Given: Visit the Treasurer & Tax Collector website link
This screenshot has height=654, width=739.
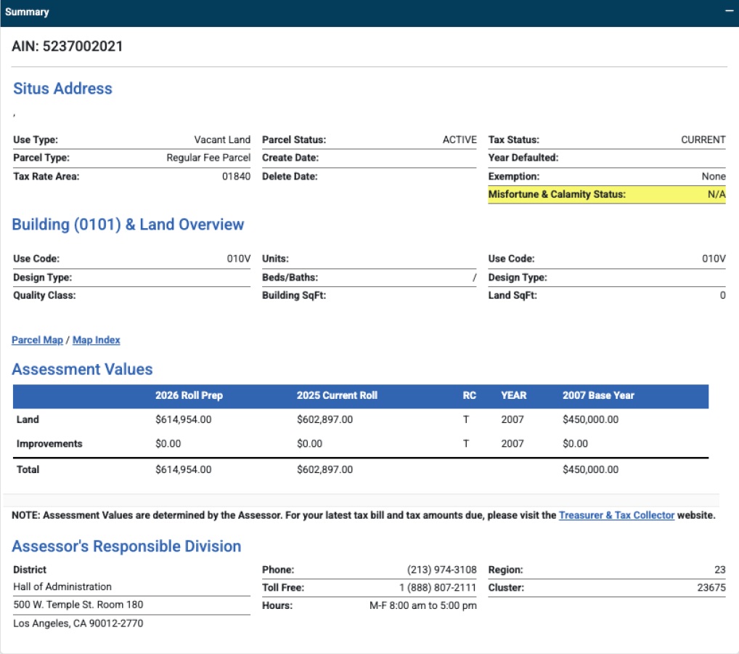Looking at the screenshot, I should [616, 515].
